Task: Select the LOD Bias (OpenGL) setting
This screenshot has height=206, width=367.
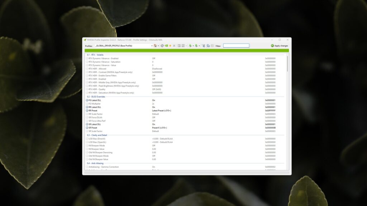Action: [x=97, y=142]
